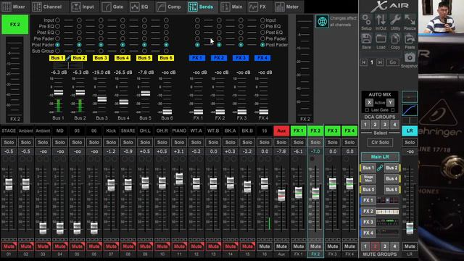Select the red Aux channel strip label
This screenshot has height=261, width=464.
pos(281,130)
